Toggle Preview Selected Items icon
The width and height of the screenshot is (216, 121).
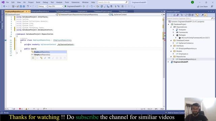point(206,15)
